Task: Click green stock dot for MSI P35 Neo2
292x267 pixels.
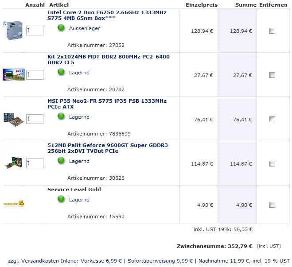Action: [61, 116]
